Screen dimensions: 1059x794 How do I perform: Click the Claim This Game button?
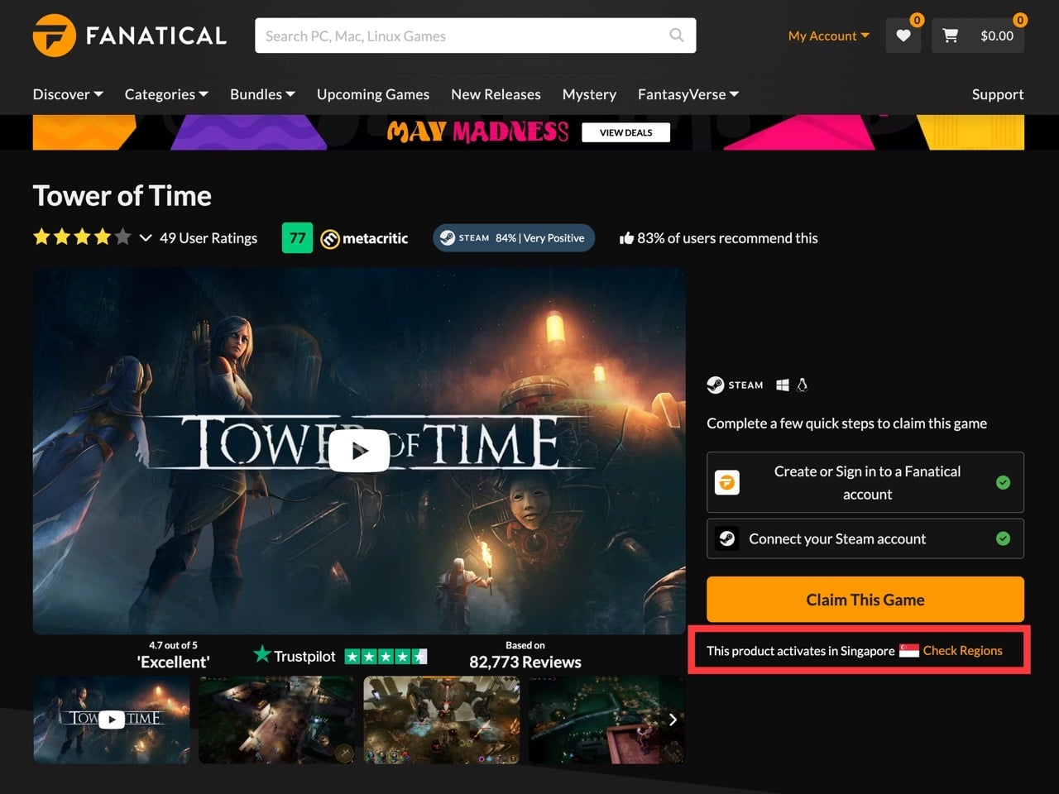865,600
